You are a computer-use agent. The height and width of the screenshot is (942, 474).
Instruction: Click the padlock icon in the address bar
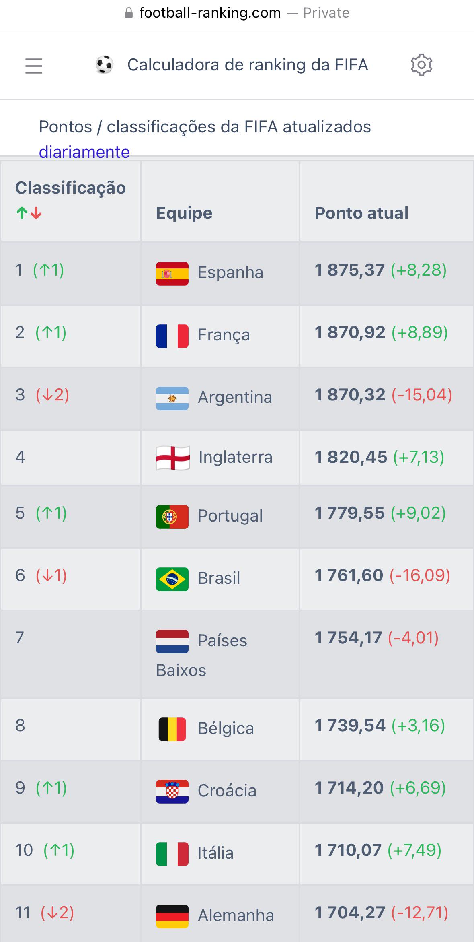[129, 12]
